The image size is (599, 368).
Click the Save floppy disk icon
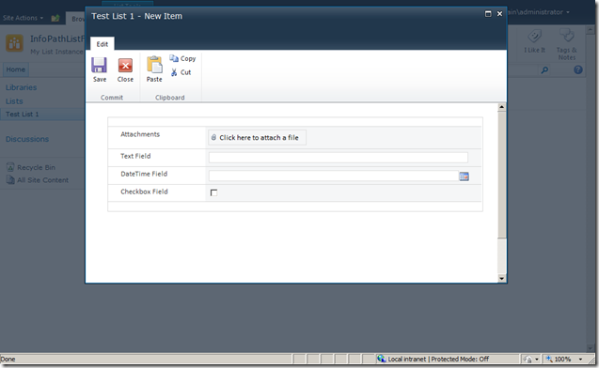99,65
